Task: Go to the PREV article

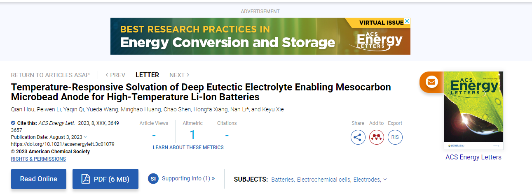Action: point(115,75)
